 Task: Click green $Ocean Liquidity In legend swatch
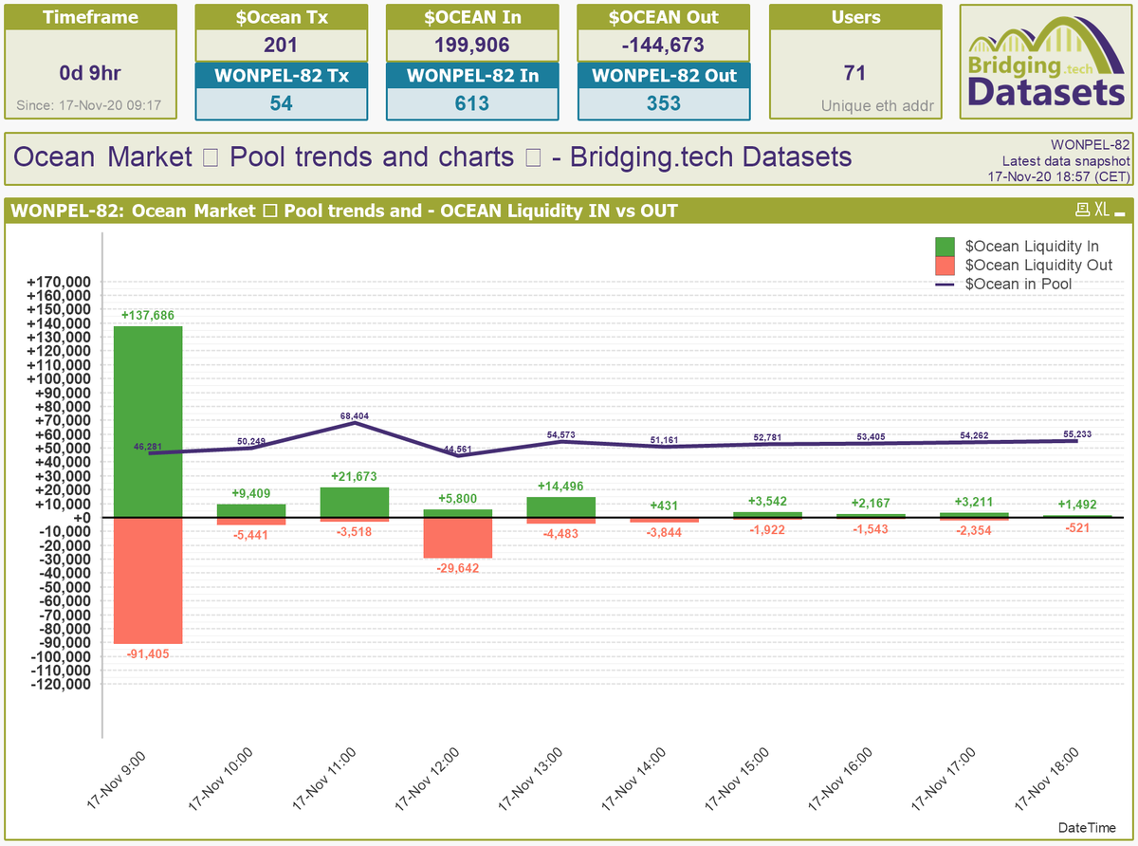946,247
